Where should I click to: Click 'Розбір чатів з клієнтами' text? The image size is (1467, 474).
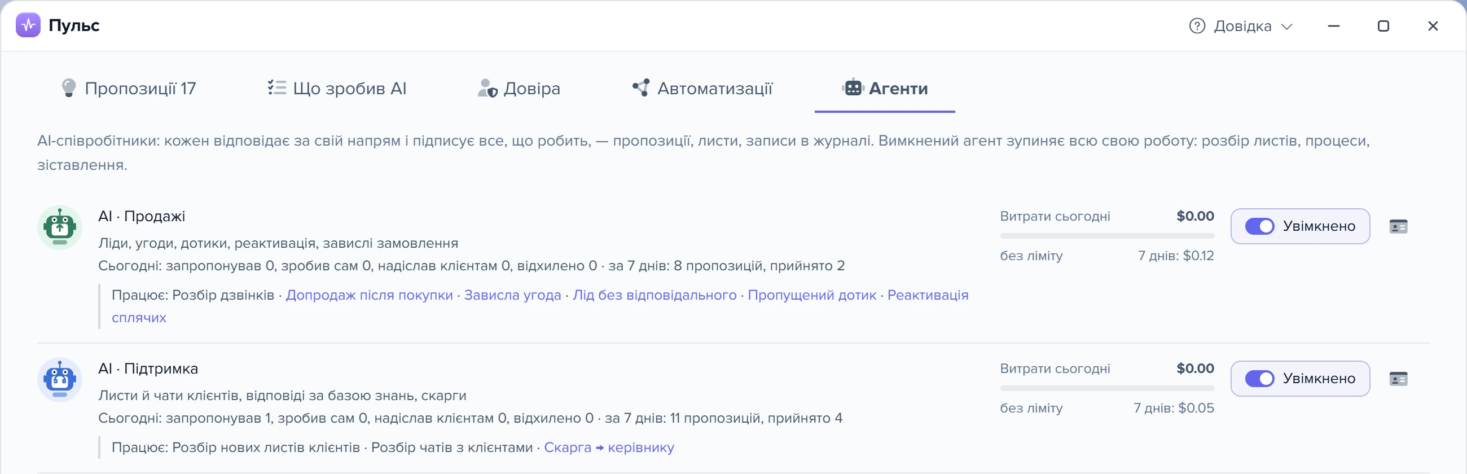tap(452, 448)
